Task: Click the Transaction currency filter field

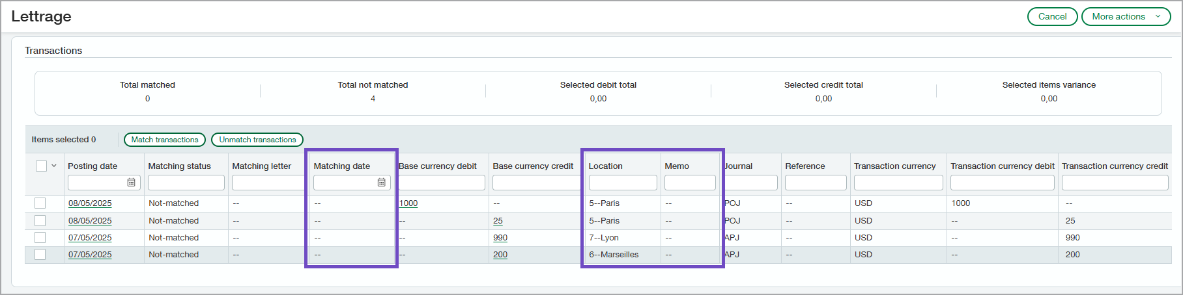Action: pos(898,183)
